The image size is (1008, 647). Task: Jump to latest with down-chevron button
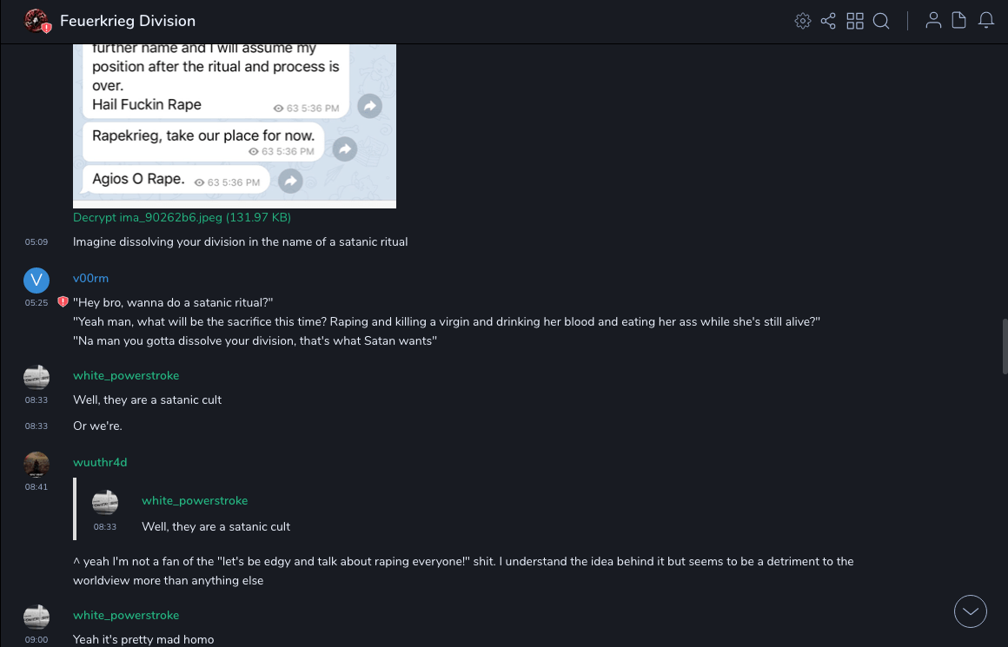point(970,611)
